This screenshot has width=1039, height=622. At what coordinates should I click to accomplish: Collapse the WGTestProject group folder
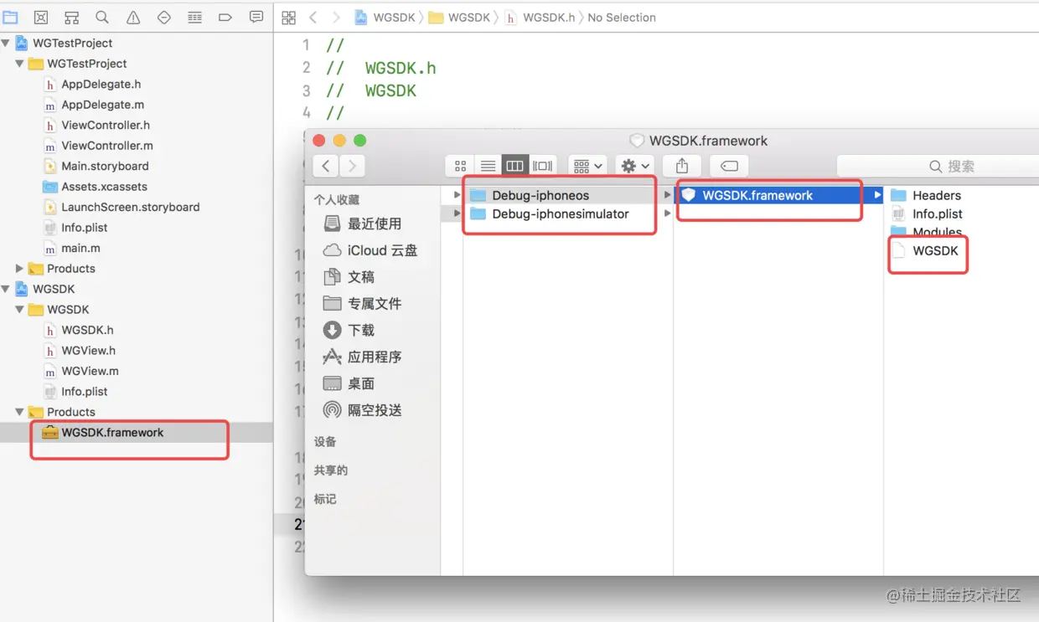(19, 64)
